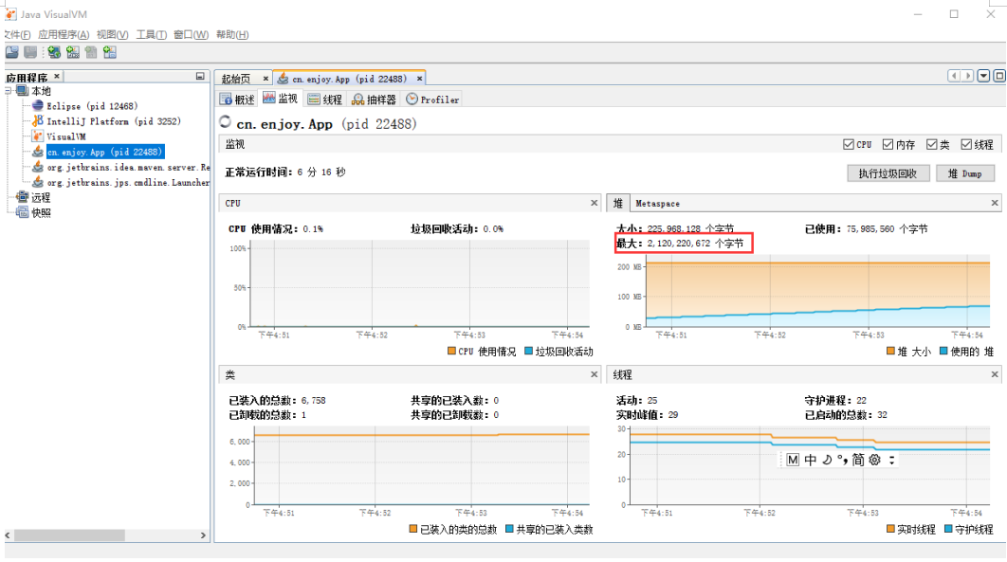Switch to the 线程 threads tab
The height and width of the screenshot is (562, 1007).
click(x=325, y=100)
